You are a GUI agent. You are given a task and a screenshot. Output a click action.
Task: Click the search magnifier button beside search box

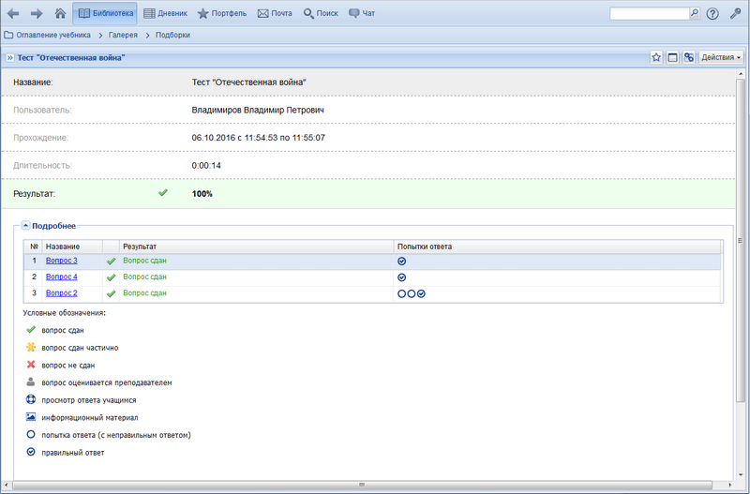[x=695, y=14]
